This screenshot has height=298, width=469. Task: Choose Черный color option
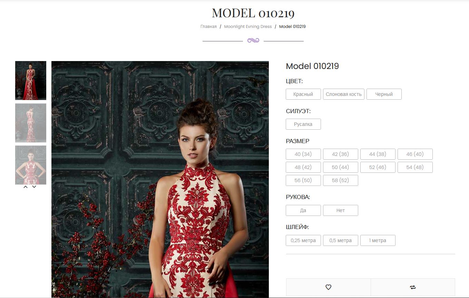click(x=384, y=94)
